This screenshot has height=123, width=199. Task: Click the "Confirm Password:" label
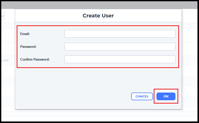35,59
